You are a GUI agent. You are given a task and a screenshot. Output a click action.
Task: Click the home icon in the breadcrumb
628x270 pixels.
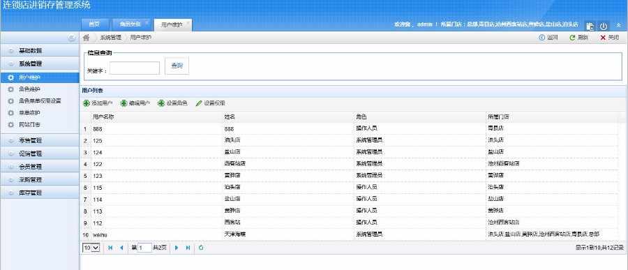(86, 38)
